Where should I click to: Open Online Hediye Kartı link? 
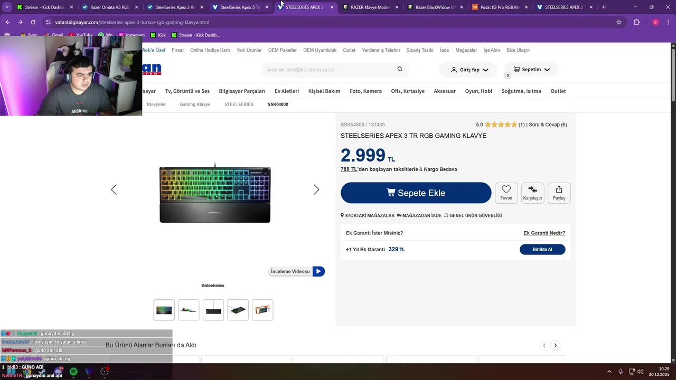pyautogui.click(x=210, y=50)
